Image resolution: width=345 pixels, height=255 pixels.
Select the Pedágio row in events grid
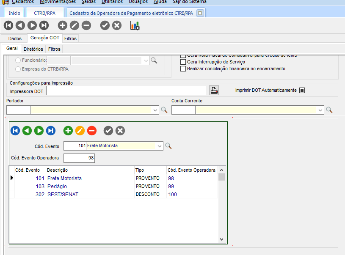click(x=57, y=186)
